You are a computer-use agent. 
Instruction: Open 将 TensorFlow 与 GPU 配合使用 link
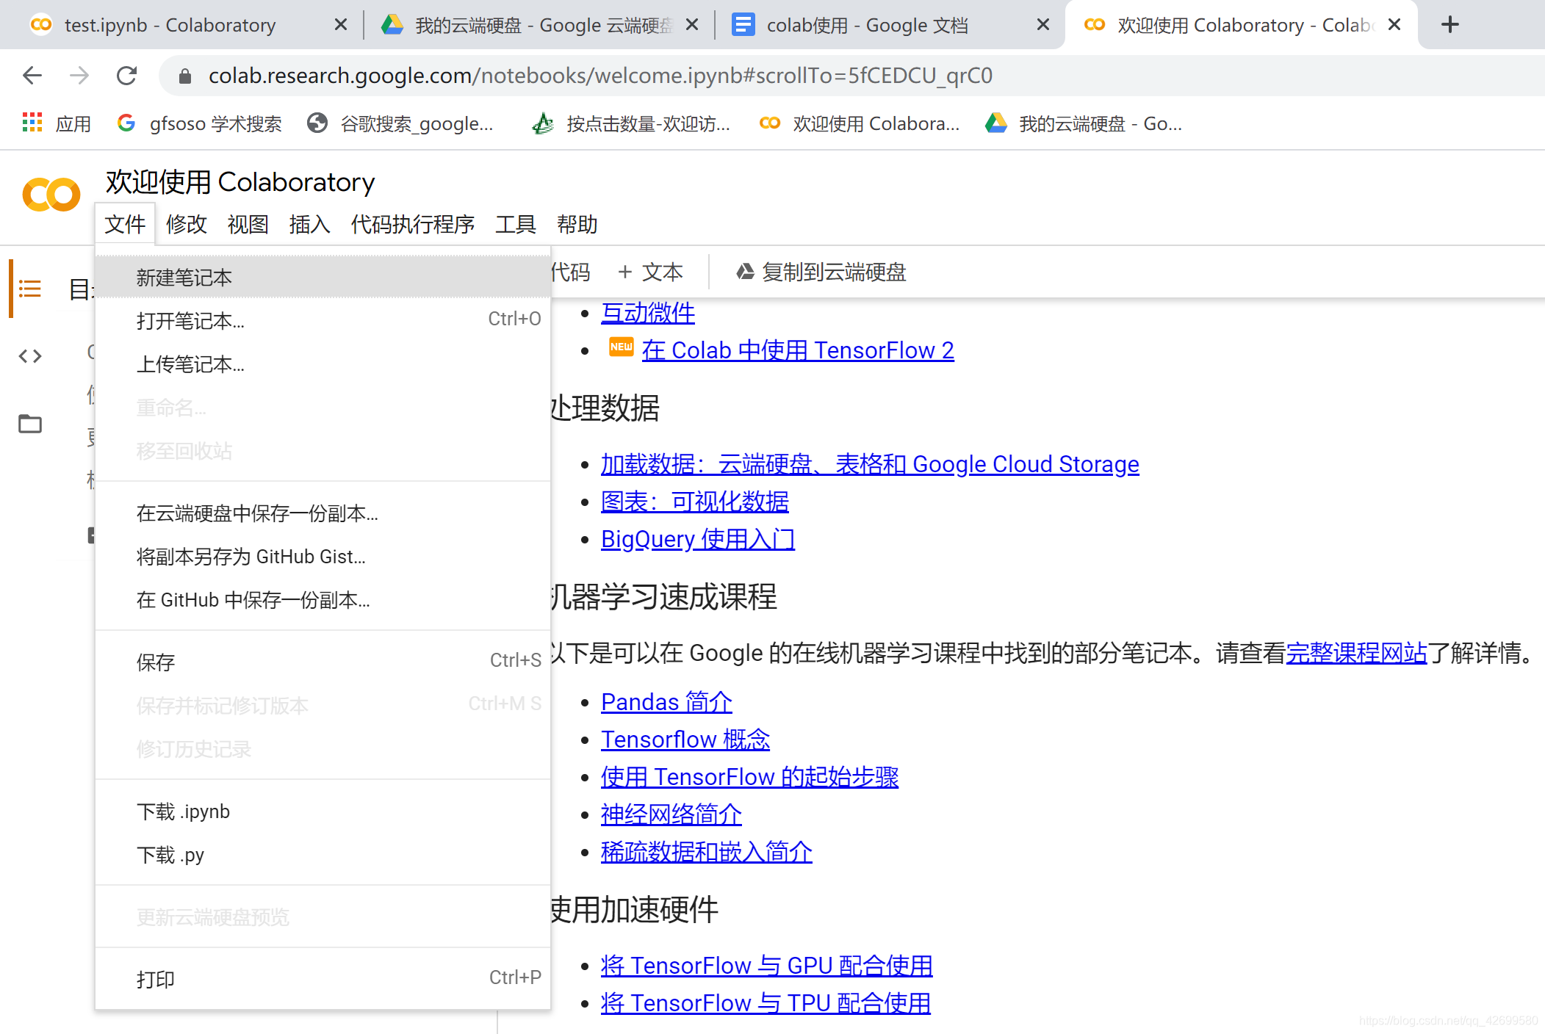(766, 966)
